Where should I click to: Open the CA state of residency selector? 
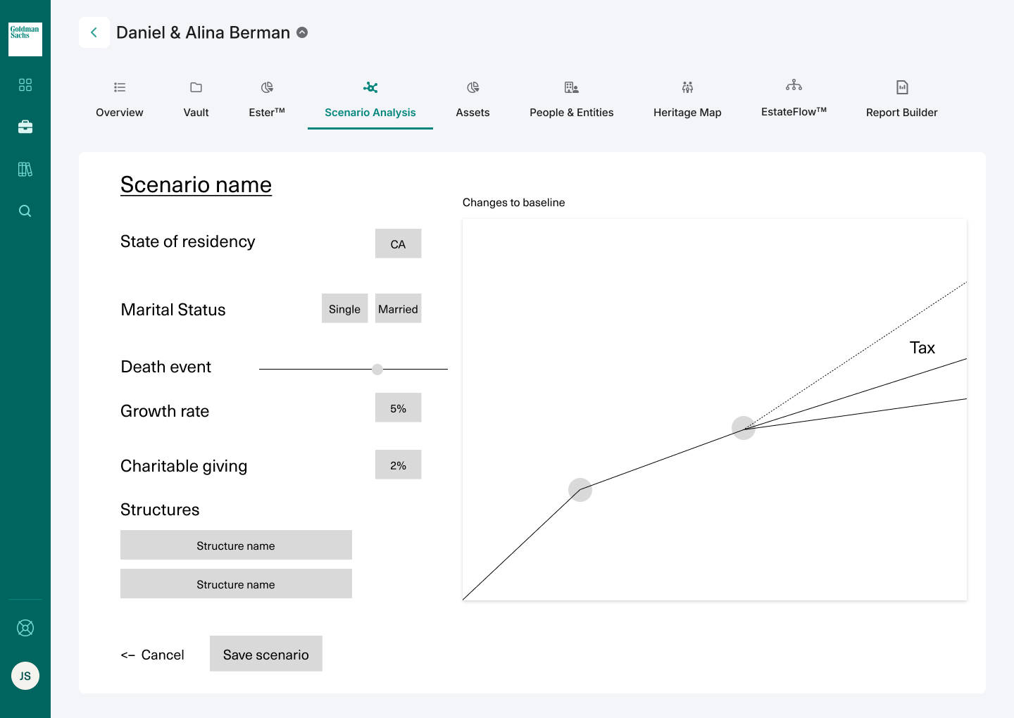click(398, 244)
